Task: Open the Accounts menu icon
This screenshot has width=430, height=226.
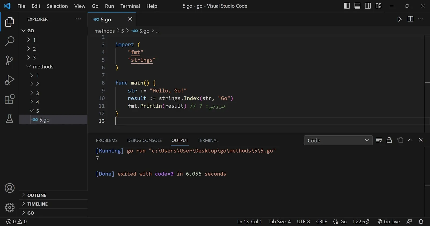Action: [x=9, y=188]
